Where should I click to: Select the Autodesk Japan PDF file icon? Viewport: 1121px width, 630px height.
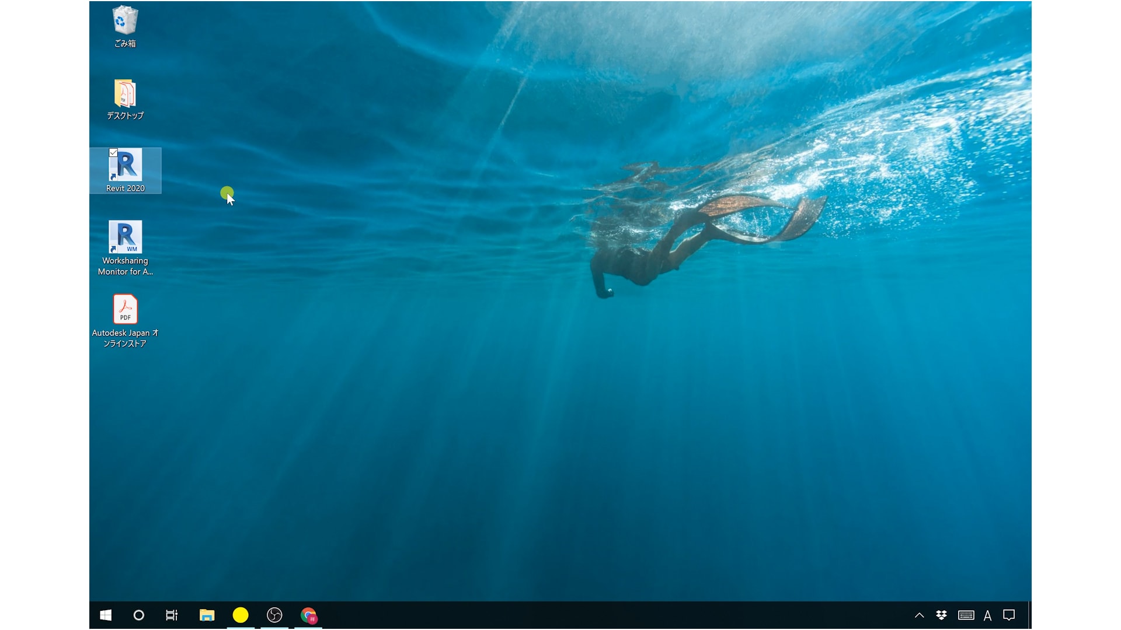pos(125,309)
